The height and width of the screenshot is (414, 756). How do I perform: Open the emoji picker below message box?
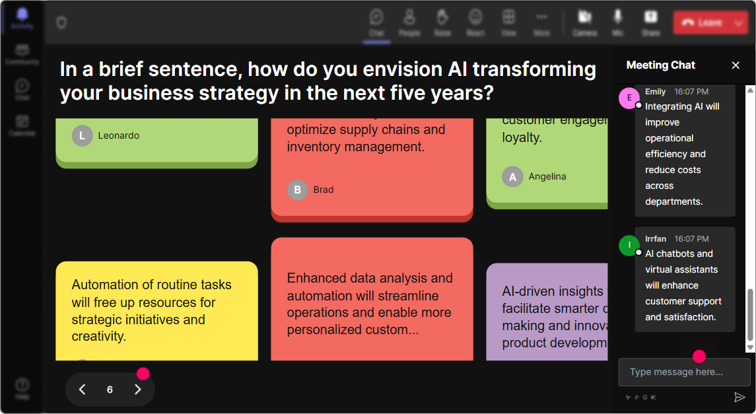point(645,397)
